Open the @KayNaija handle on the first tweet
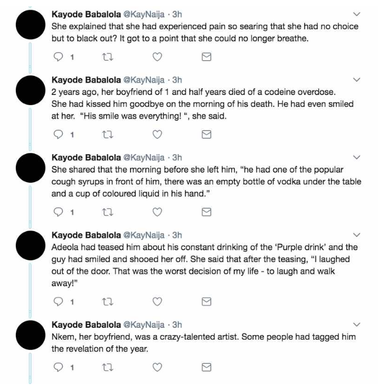 144,15
